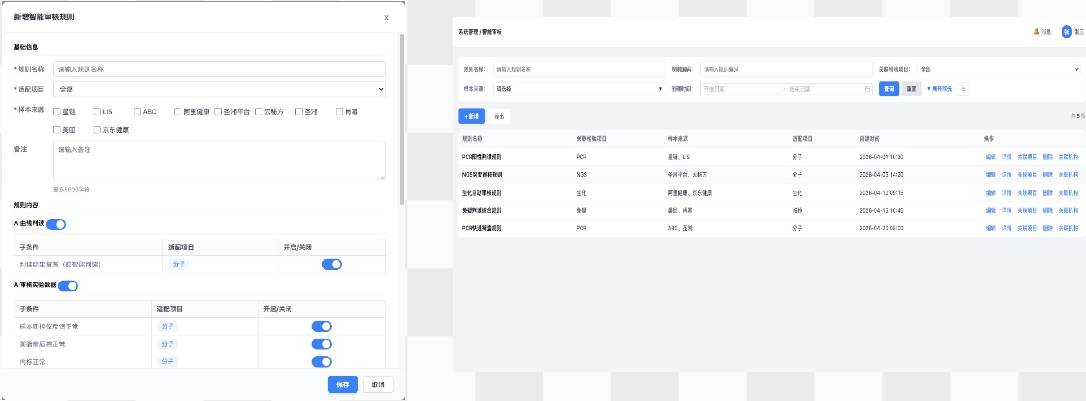Close the 新增智能审核规则 dialog
The height and width of the screenshot is (401, 1086).
click(x=386, y=18)
